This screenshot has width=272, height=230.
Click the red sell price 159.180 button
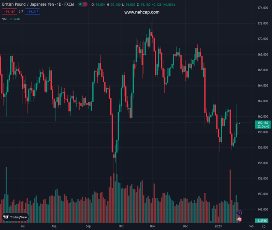tap(9, 12)
